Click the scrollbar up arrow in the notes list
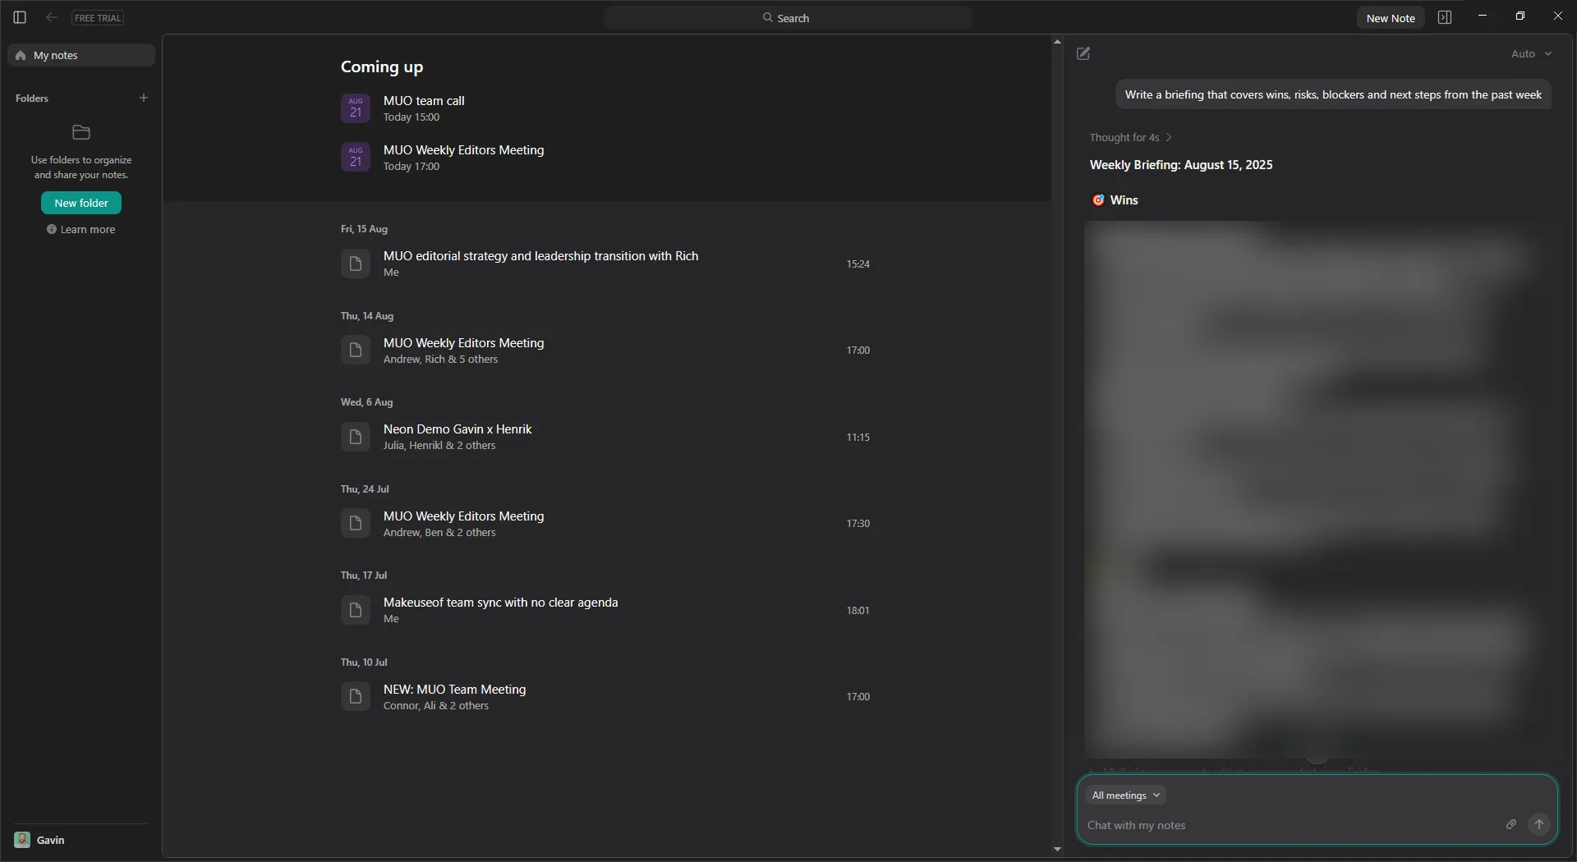 pyautogui.click(x=1057, y=41)
